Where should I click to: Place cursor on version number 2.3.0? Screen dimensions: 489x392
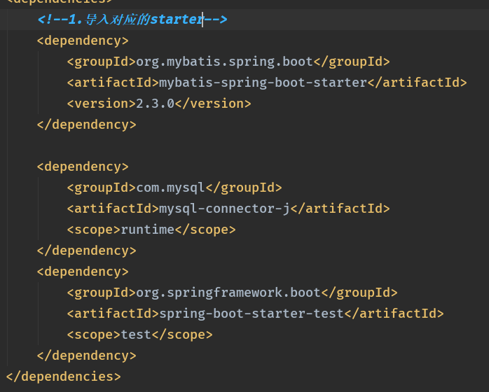pyautogui.click(x=155, y=104)
